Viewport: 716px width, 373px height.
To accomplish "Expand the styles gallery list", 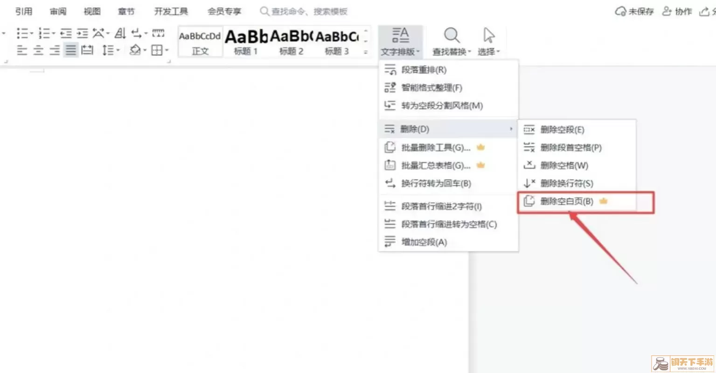I will pos(366,52).
